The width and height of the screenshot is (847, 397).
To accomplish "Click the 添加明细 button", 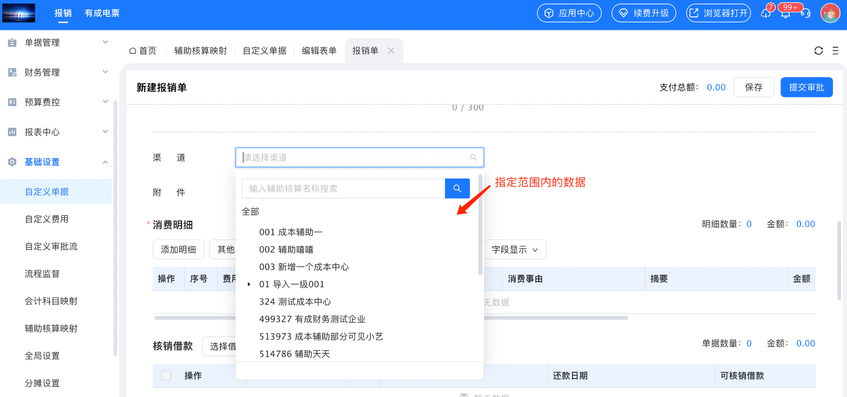I will (178, 249).
